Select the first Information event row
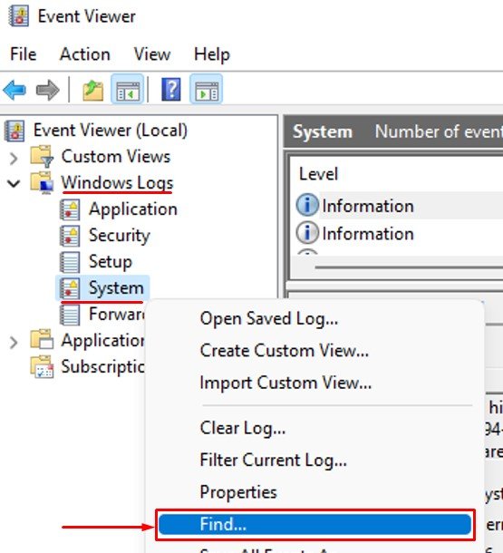 tap(398, 206)
